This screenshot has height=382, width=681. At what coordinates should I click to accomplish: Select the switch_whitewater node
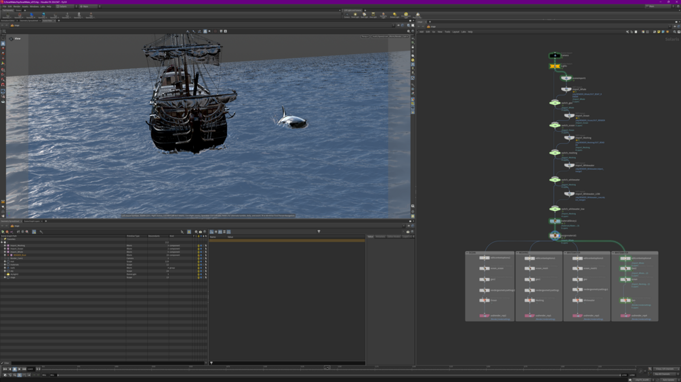point(554,179)
